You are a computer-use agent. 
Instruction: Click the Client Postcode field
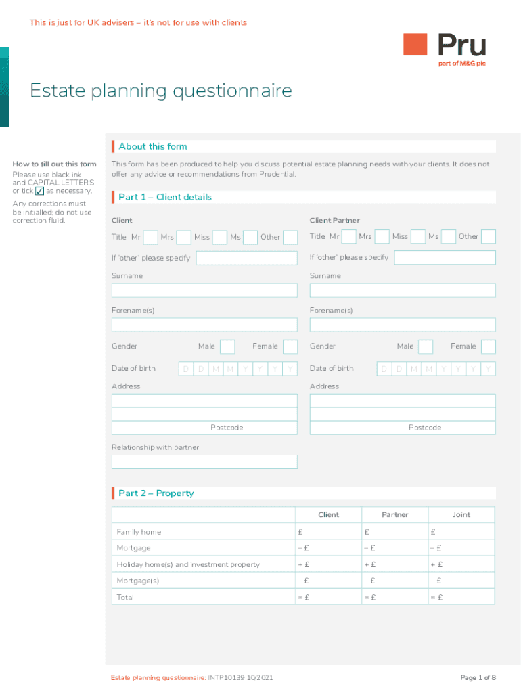pos(204,428)
